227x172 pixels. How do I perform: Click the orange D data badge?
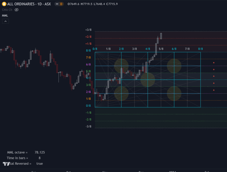click(61, 4)
